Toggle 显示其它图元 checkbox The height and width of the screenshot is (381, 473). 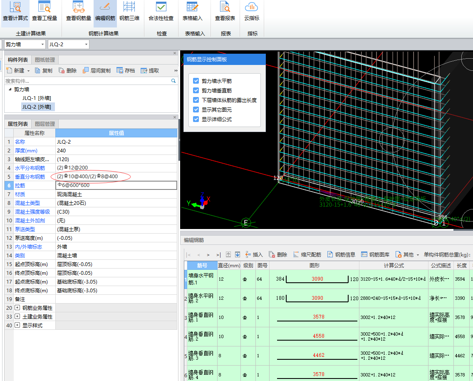point(196,110)
